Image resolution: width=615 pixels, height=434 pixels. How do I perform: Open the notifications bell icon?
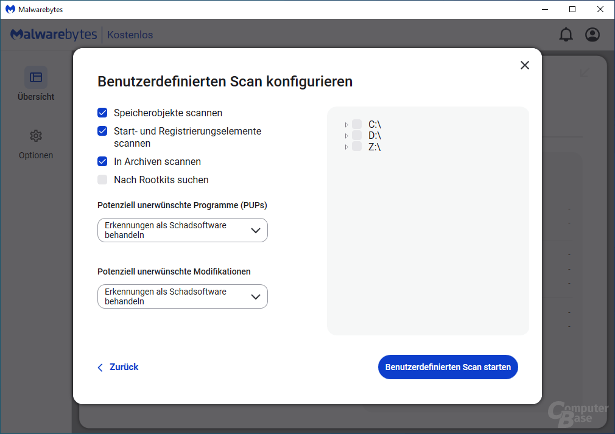(566, 35)
